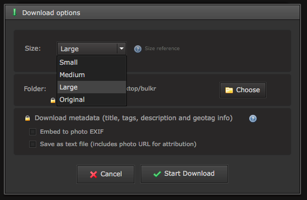Click the lock icon beside Download metadata
The height and width of the screenshot is (200, 307).
(x=28, y=118)
